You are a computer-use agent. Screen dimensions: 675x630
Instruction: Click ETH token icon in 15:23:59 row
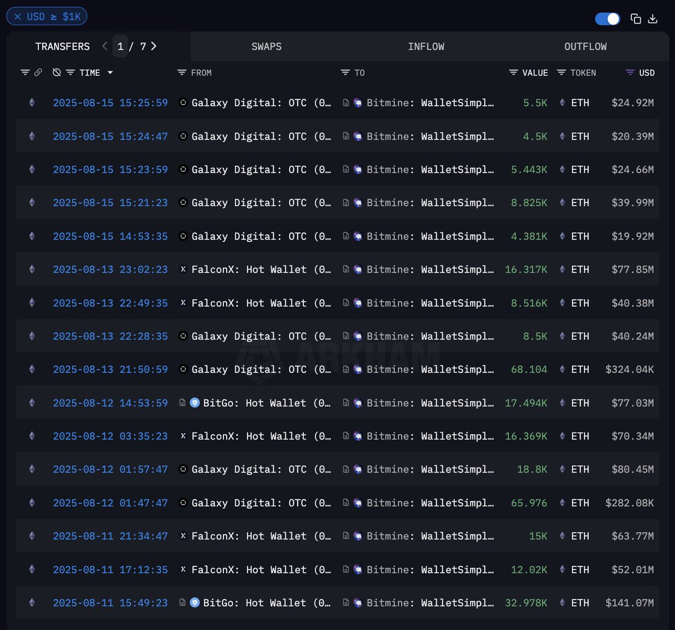pyautogui.click(x=562, y=169)
